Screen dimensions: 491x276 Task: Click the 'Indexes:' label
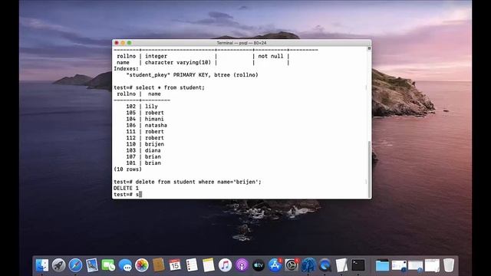pyautogui.click(x=126, y=68)
